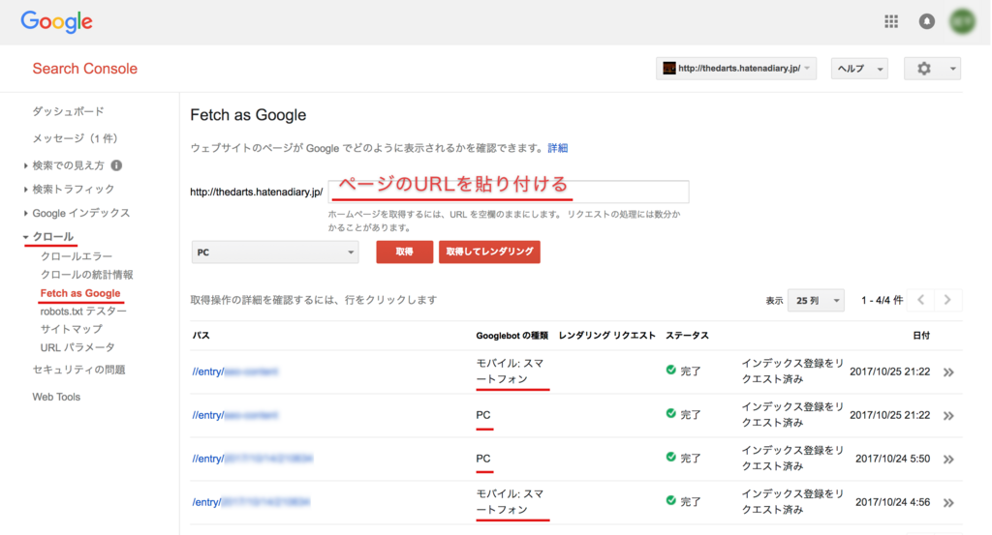Open クロールの統計情報 in the sidebar
Viewport: 992px width, 535px height.
pyautogui.click(x=86, y=275)
